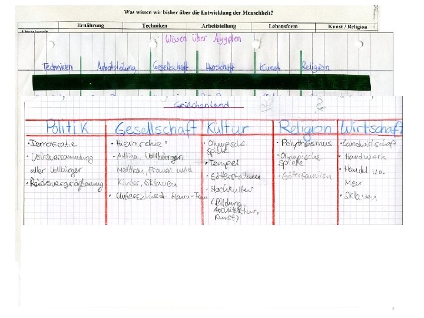Click the line 'Metöken, Frauen und'
The width and height of the screenshot is (424, 318).
click(x=154, y=170)
